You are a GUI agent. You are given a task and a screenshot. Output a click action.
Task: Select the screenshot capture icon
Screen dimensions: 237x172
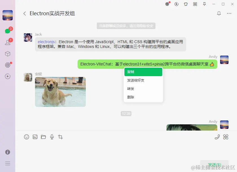coord(60,137)
